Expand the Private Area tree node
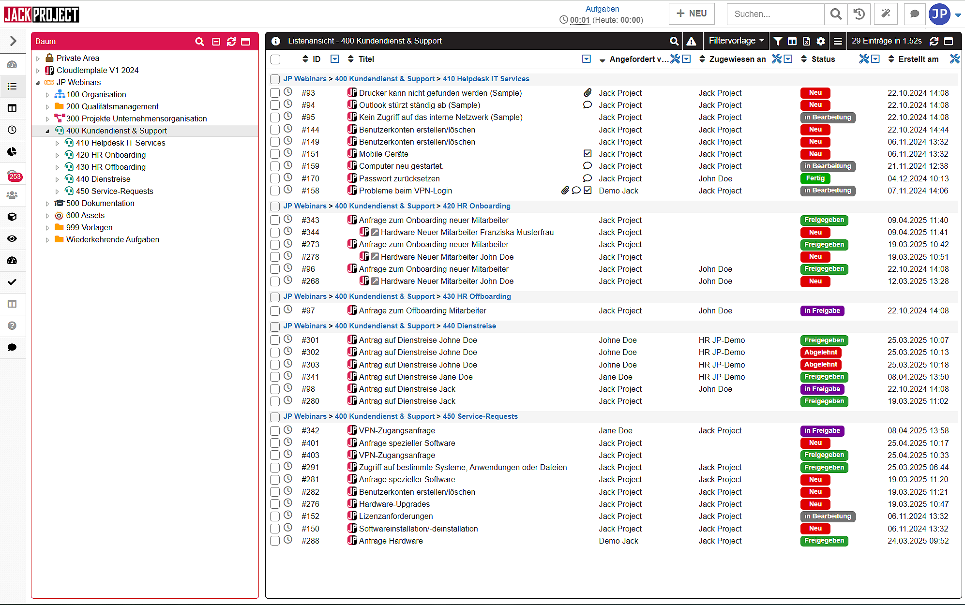 (38, 59)
